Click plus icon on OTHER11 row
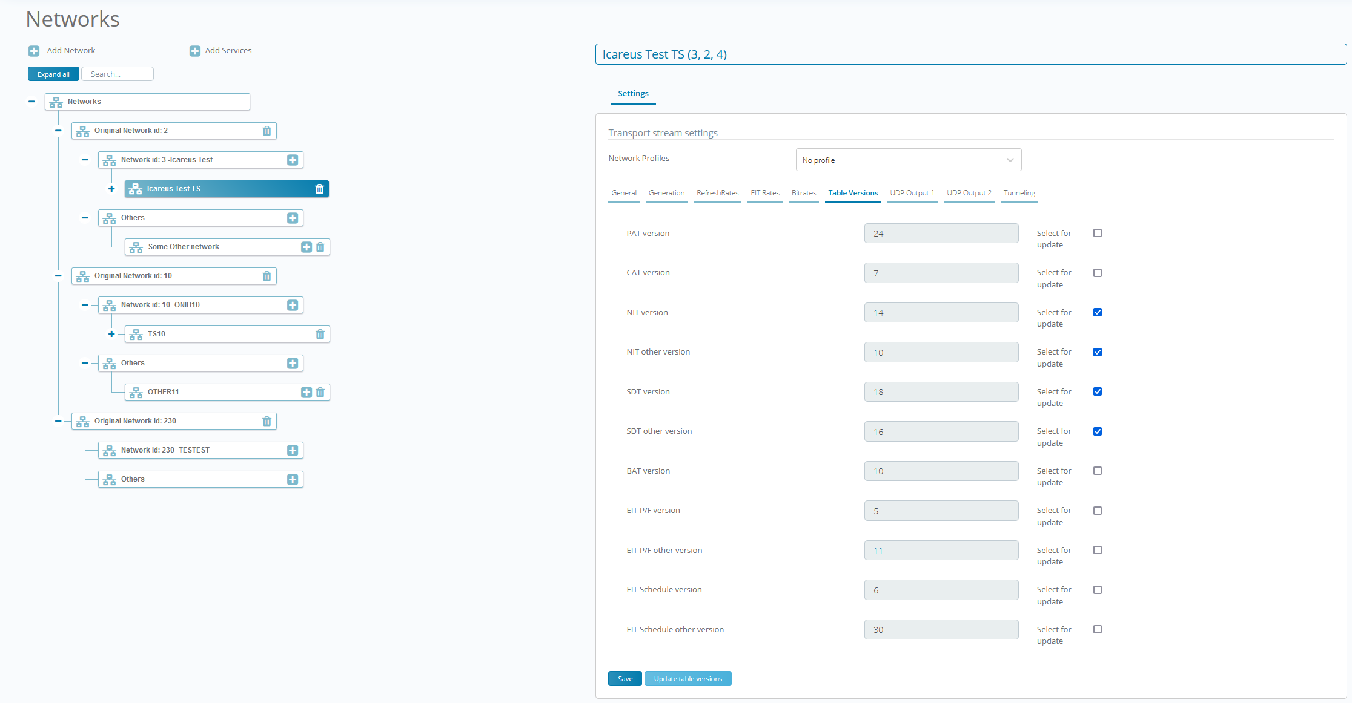1352x703 pixels. (x=307, y=392)
